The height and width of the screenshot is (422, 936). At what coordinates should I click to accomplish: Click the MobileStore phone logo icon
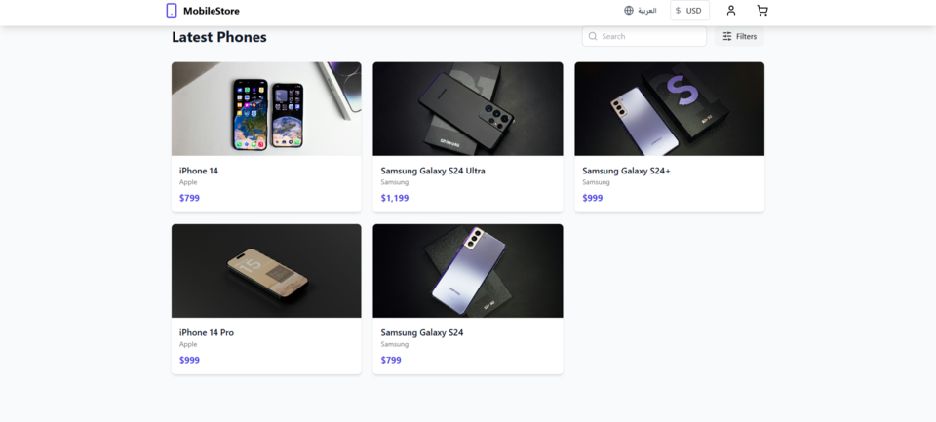pyautogui.click(x=172, y=10)
